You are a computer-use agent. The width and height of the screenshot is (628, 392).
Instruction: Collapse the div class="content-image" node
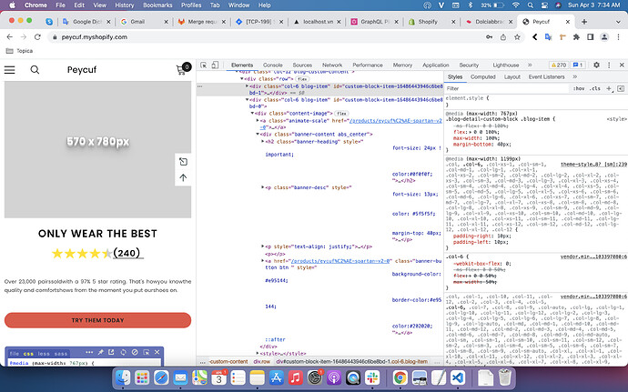252,114
